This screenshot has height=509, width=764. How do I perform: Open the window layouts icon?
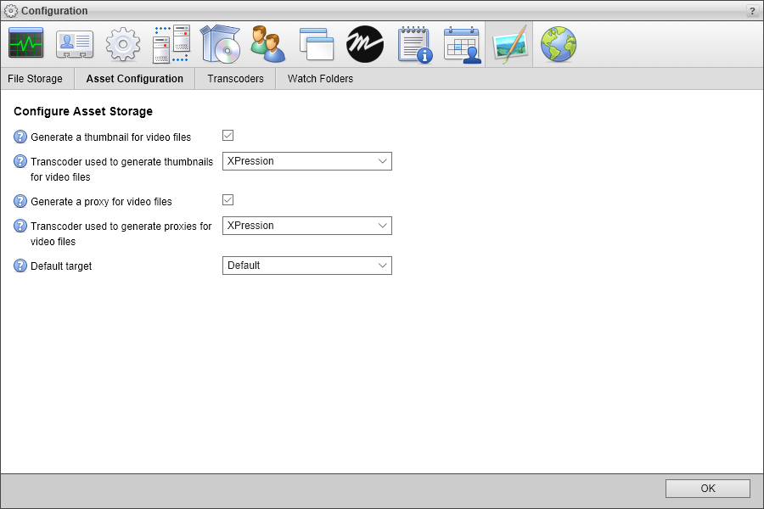pyautogui.click(x=316, y=43)
